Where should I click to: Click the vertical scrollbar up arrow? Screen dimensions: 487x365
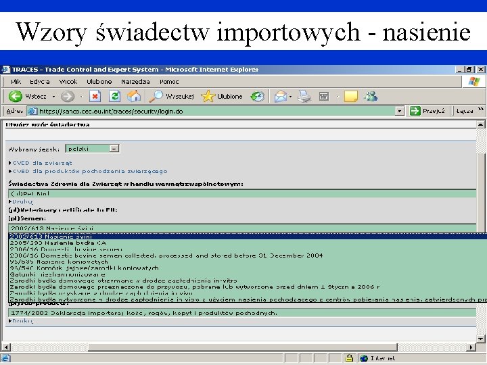480,125
